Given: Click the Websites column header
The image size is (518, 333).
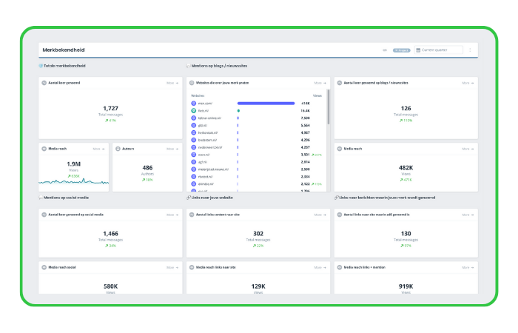Looking at the screenshot, I should pos(198,95).
